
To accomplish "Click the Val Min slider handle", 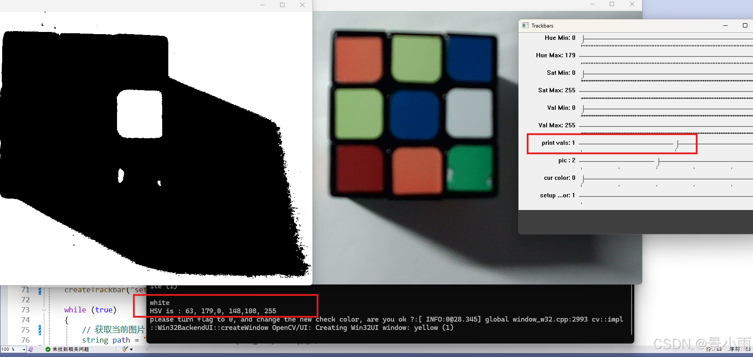I will pos(583,109).
